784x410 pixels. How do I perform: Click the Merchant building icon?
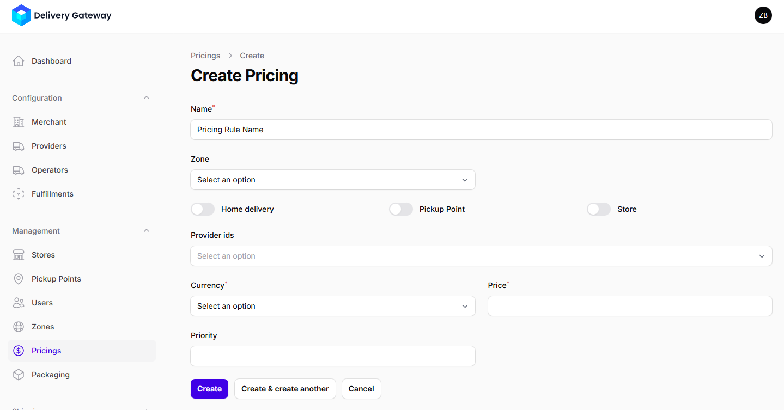pos(19,122)
